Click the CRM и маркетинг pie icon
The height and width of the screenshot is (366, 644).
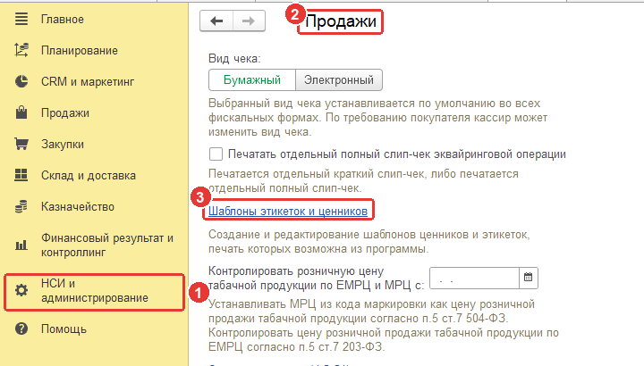[21, 81]
